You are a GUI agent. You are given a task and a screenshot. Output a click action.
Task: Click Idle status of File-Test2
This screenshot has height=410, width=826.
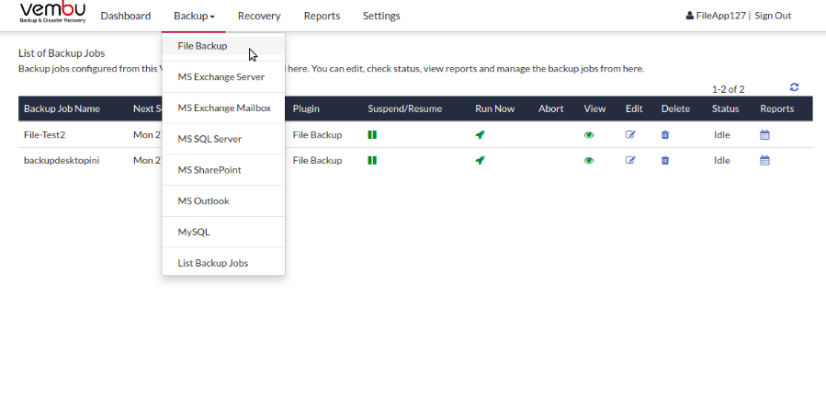click(x=721, y=135)
